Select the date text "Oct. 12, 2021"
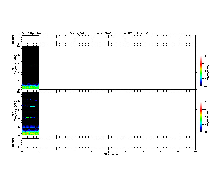The image size is (220, 170). (x=77, y=33)
